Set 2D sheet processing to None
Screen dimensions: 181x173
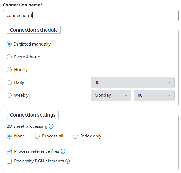[9, 136]
